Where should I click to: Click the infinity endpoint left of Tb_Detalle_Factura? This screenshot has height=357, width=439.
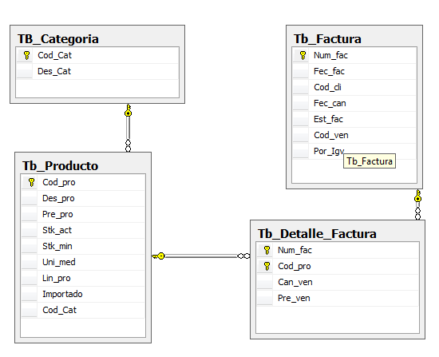[243, 256]
